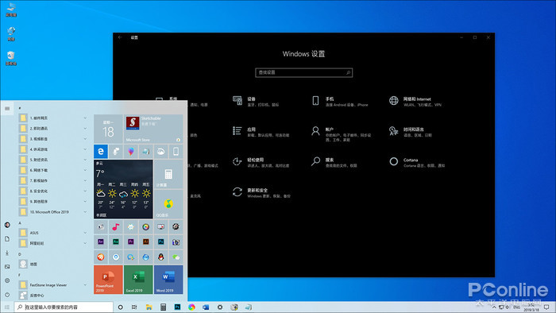Image resolution: width=556 pixels, height=313 pixels.
Task: Open Task View on the taskbar
Action: point(134,307)
